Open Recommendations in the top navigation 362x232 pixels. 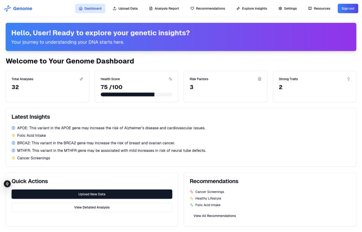tap(207, 9)
